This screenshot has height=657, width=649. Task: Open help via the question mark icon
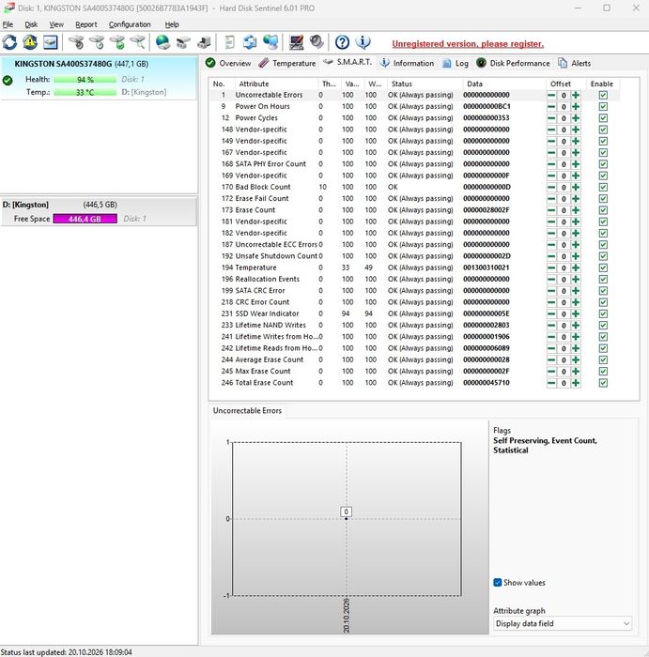(x=342, y=42)
